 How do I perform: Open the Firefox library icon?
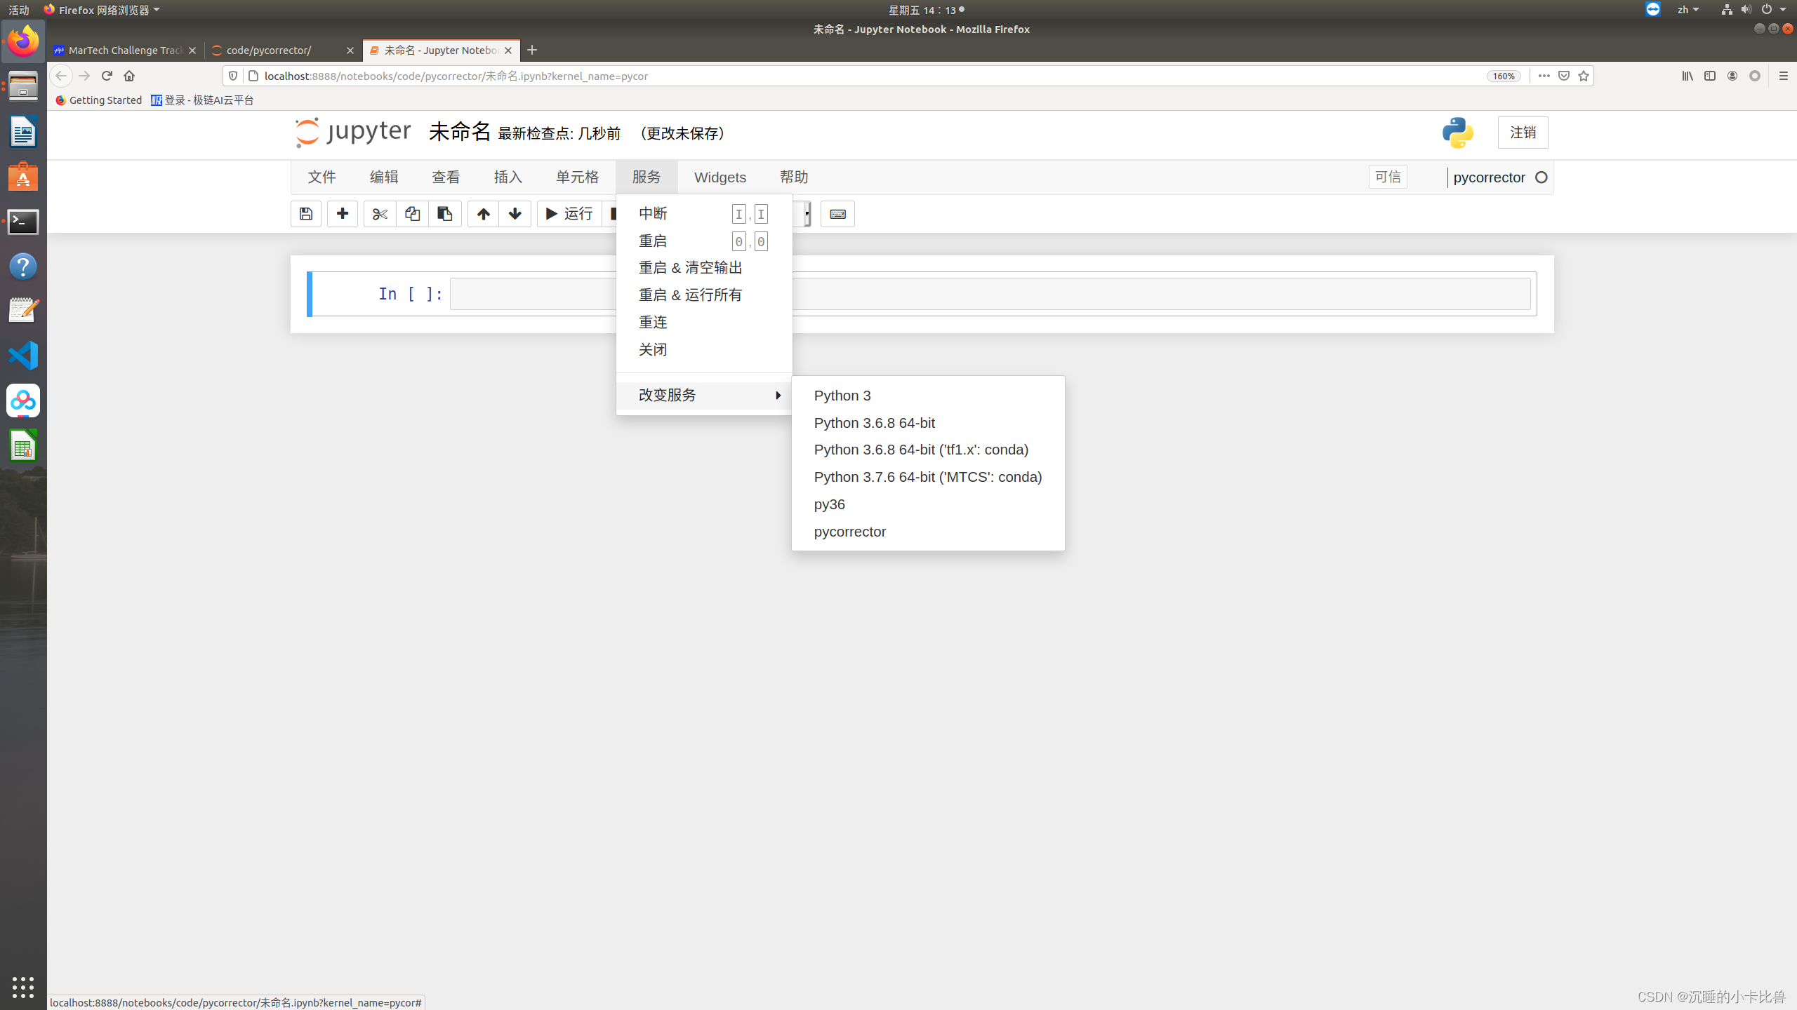[x=1687, y=76]
